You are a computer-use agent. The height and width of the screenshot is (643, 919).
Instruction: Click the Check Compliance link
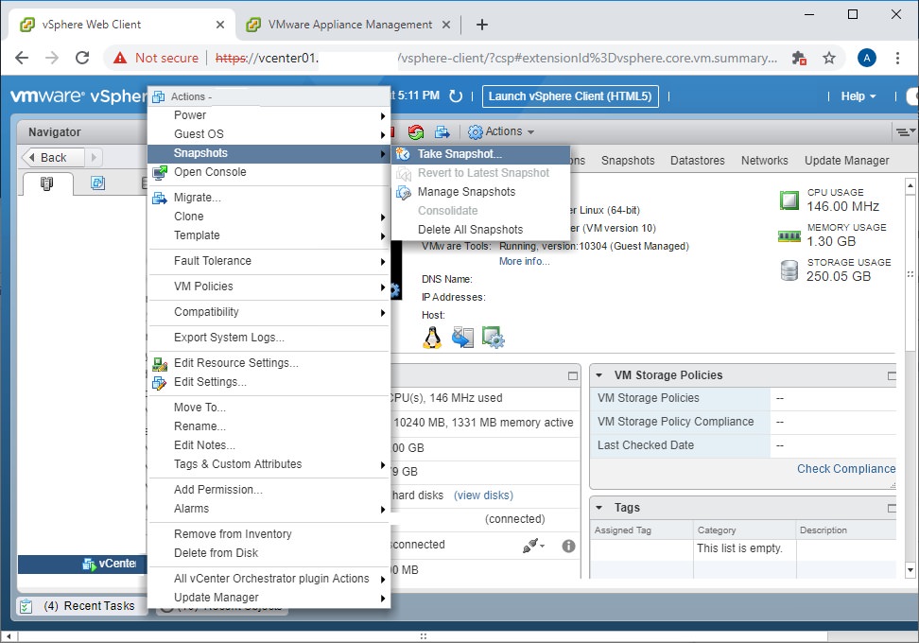pos(846,469)
